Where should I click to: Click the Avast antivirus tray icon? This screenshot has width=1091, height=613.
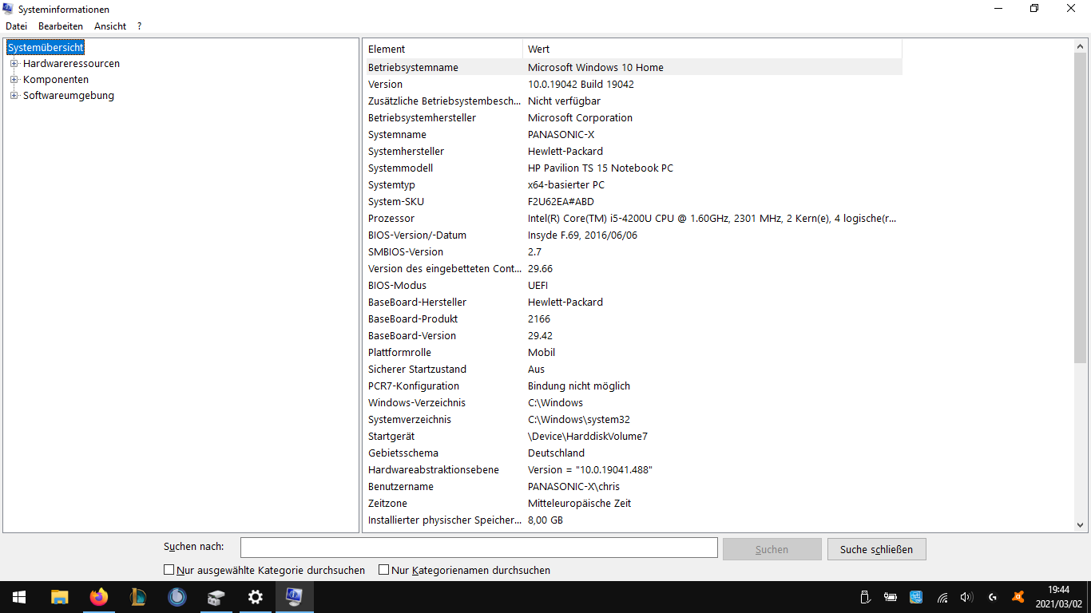(1018, 597)
